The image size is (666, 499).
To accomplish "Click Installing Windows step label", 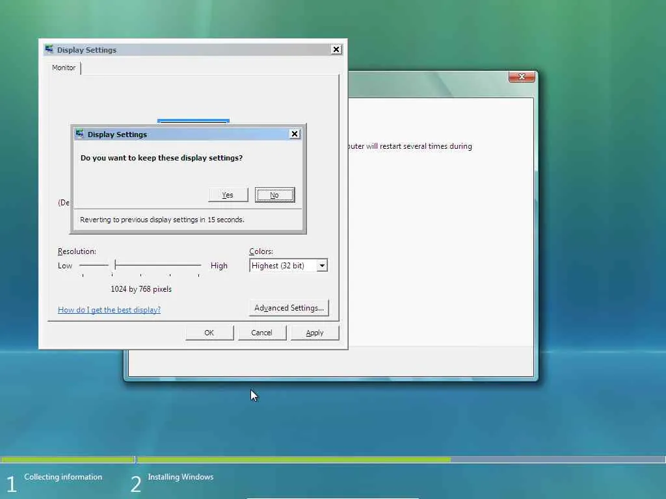I will pos(181,477).
